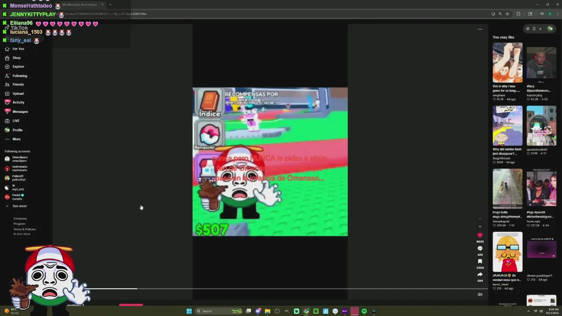This screenshot has height=316, width=562.
Task: Share the video with arrow icon
Action: 480,275
